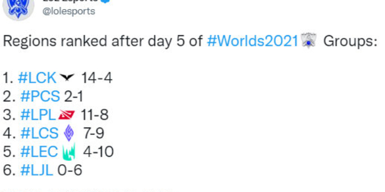Click the Worlds trophy emoji icon
The image size is (385, 192).
click(309, 41)
